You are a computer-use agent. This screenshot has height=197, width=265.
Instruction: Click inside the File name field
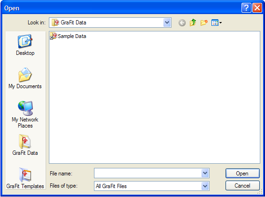(148, 173)
